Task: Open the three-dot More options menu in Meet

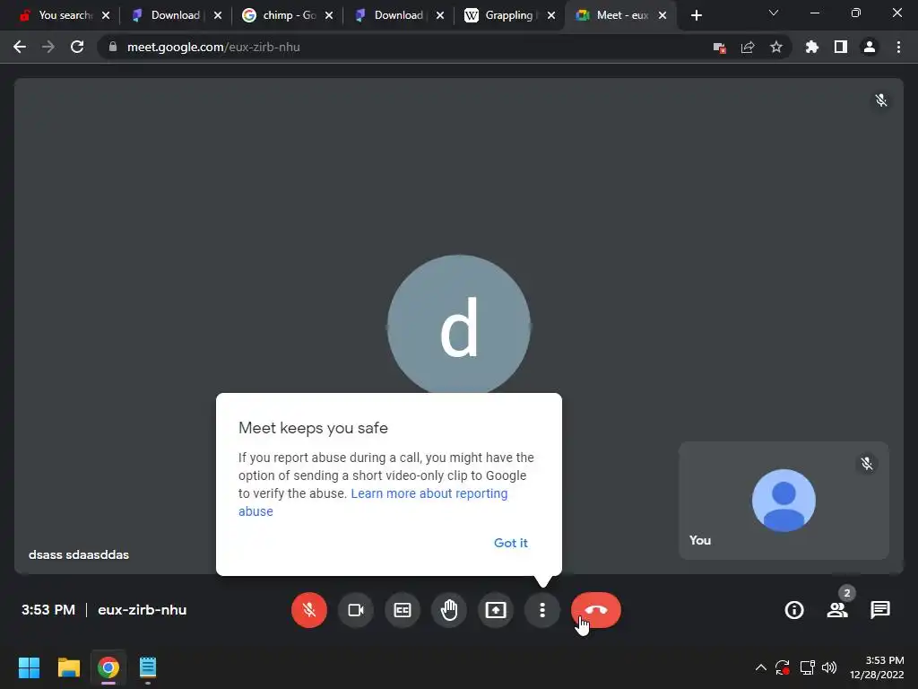Action: pyautogui.click(x=542, y=610)
